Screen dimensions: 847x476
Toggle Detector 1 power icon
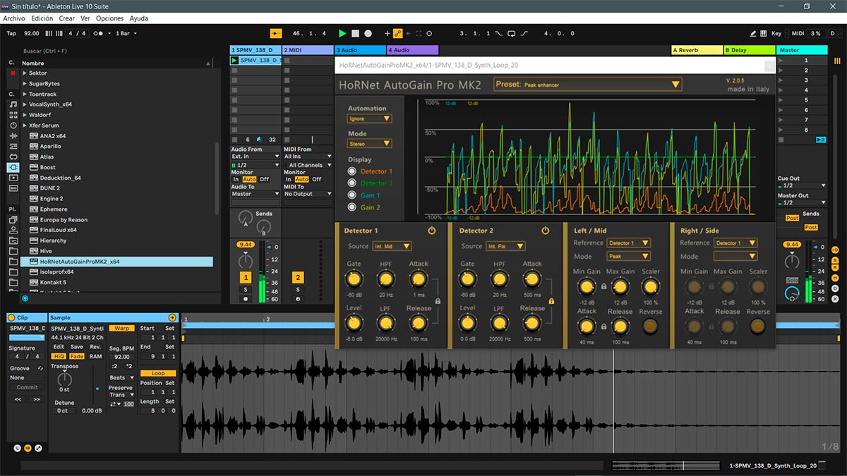(x=431, y=231)
